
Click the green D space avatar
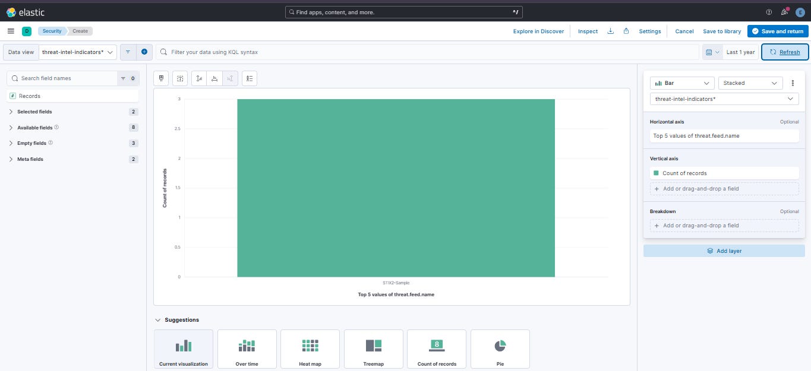point(26,31)
